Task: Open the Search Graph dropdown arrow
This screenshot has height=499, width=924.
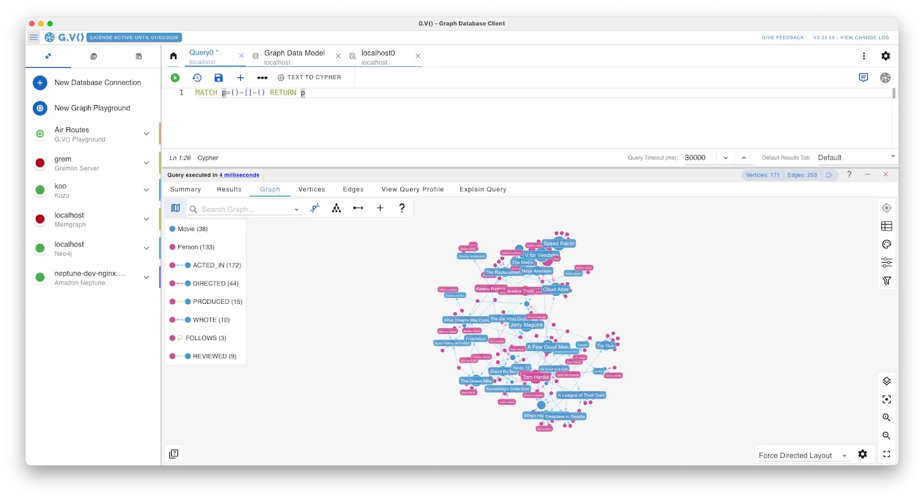Action: point(296,210)
